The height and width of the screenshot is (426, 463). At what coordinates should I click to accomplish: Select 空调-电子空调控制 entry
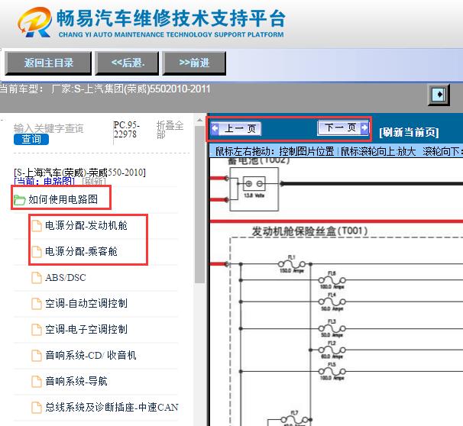coord(86,330)
